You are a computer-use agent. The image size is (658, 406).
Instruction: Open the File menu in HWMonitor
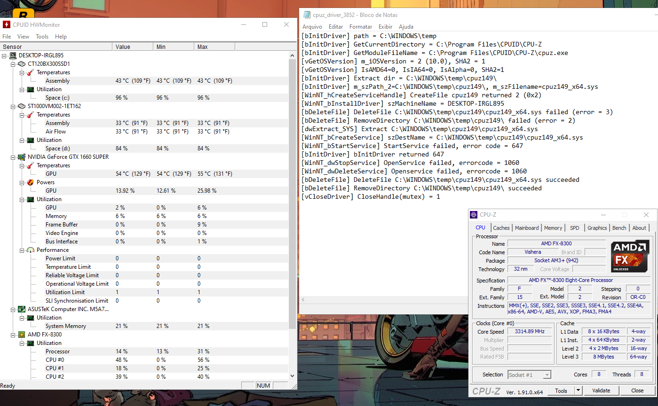(7, 37)
